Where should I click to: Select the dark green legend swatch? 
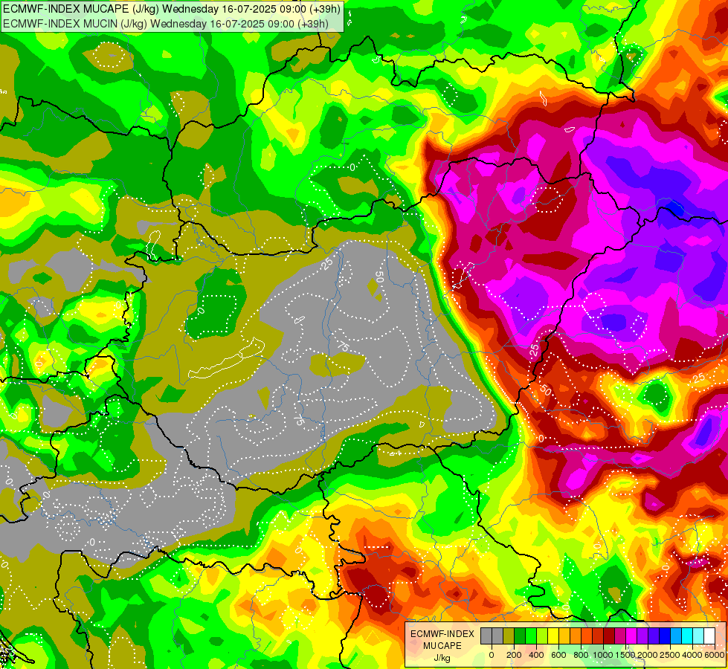(x=520, y=636)
